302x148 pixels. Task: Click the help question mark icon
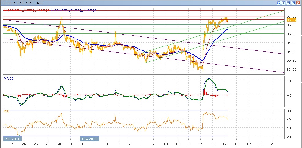pyautogui.click(x=279, y=2)
